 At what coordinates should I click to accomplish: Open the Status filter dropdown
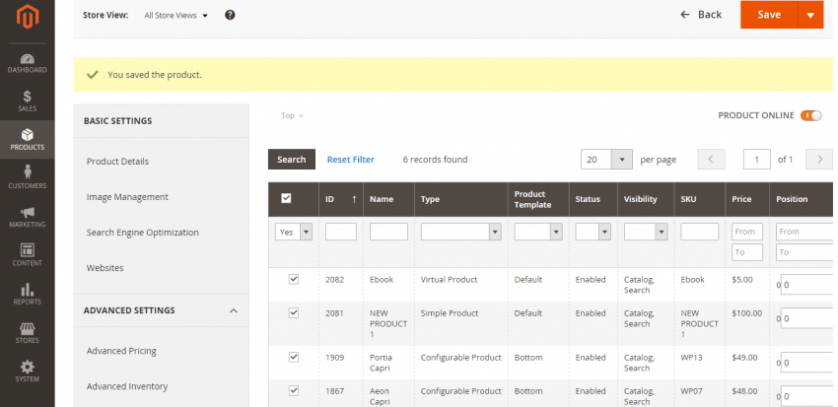click(x=593, y=232)
